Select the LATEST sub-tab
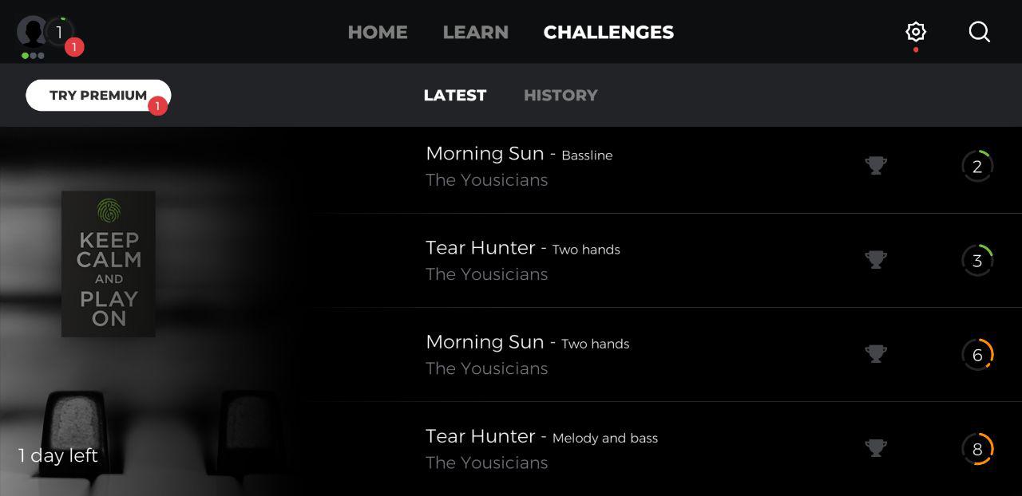 (455, 95)
